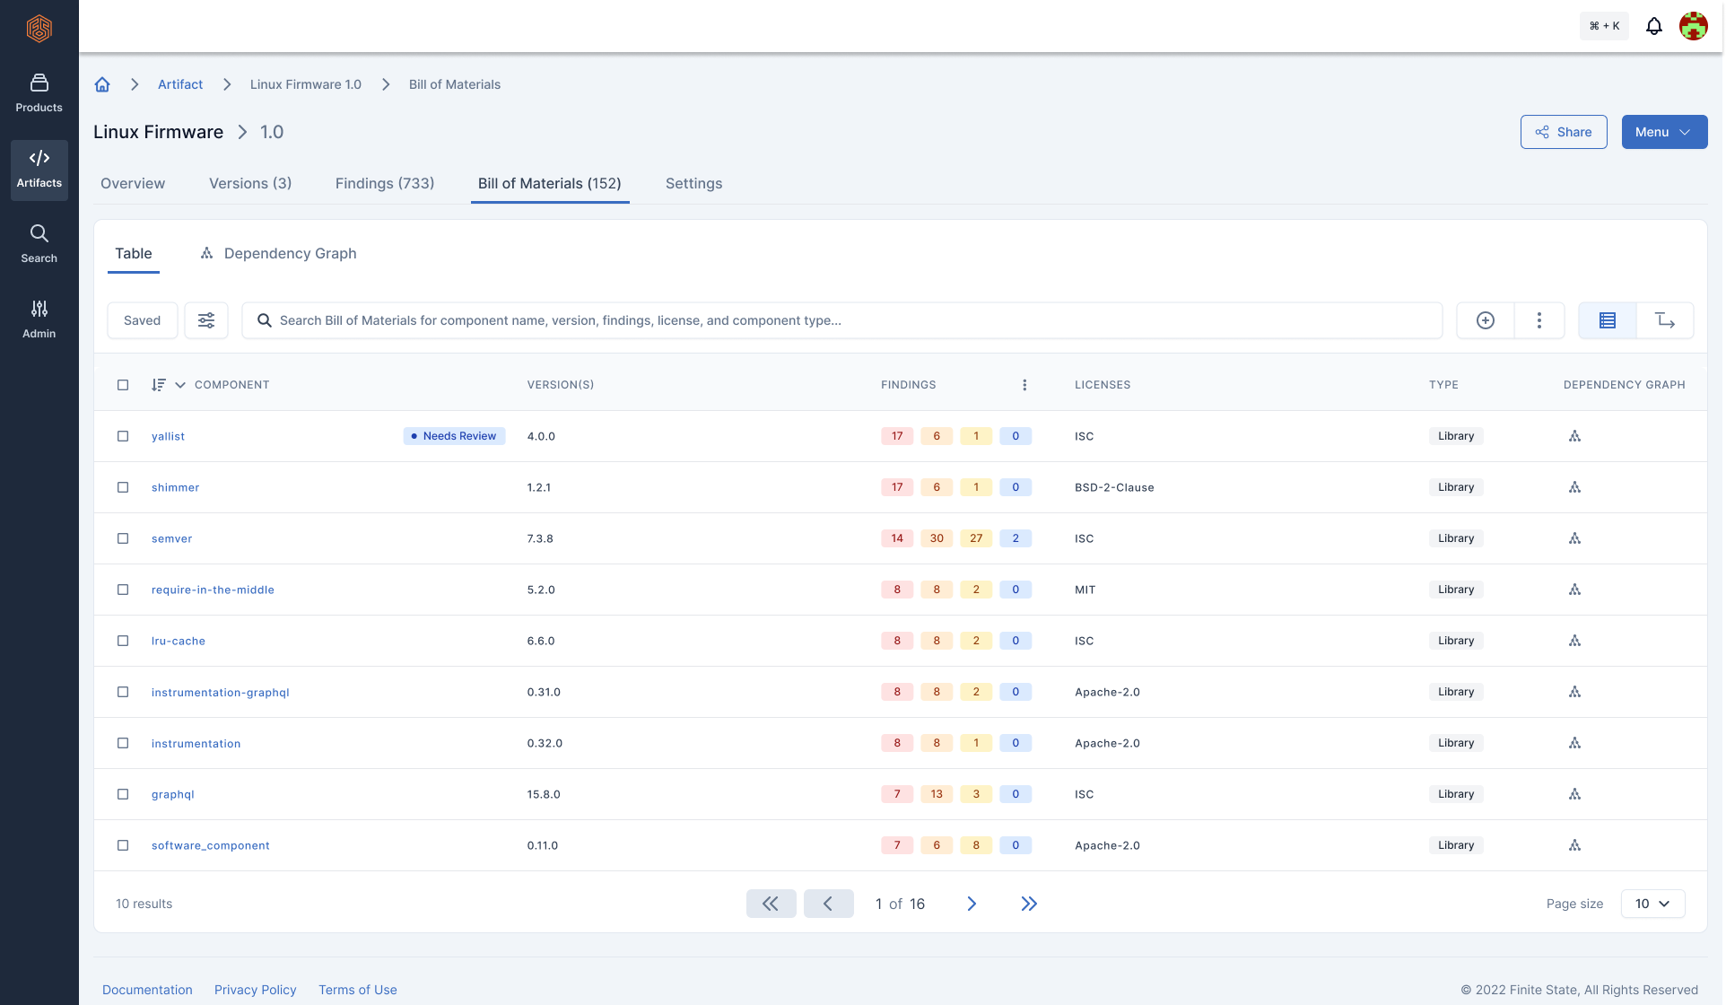Go to the next page

tap(972, 904)
